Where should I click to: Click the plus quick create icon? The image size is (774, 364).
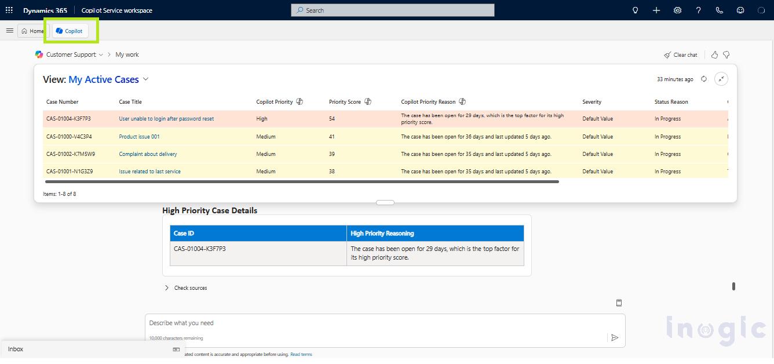656,10
